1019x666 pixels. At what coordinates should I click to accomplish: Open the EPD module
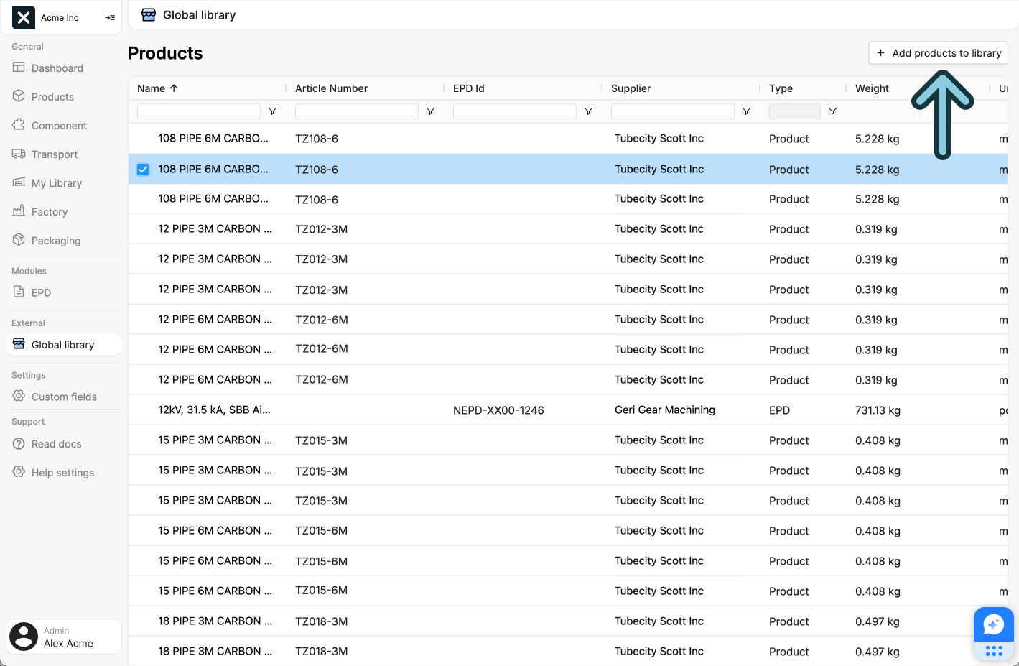coord(42,292)
